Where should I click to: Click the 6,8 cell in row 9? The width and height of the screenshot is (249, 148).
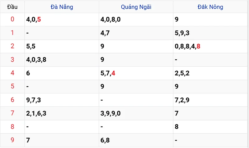point(105,140)
